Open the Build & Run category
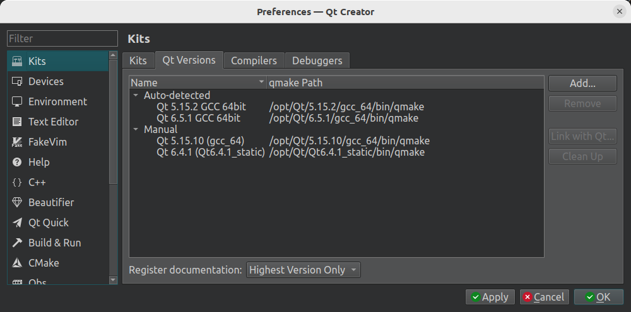This screenshot has width=631, height=312. pyautogui.click(x=58, y=243)
